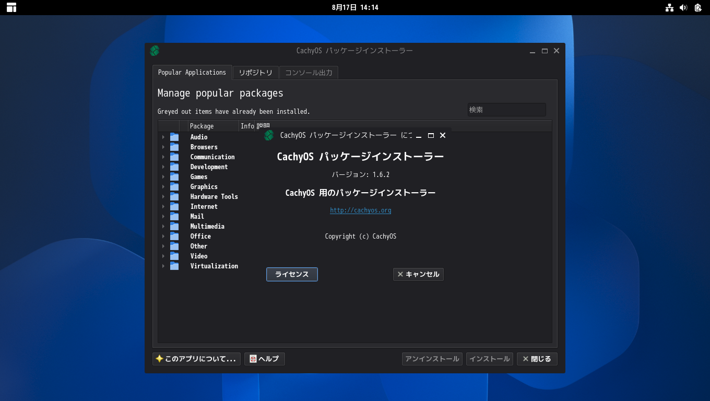Expand the Virtualization category
Image resolution: width=710 pixels, height=401 pixels.
pos(163,266)
